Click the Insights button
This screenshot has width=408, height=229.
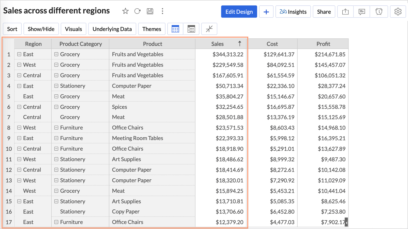point(293,12)
